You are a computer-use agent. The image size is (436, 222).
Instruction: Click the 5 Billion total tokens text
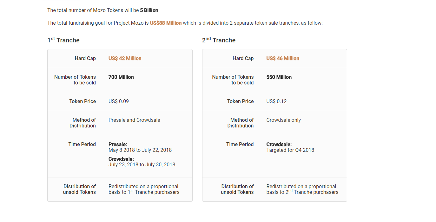[x=149, y=10]
